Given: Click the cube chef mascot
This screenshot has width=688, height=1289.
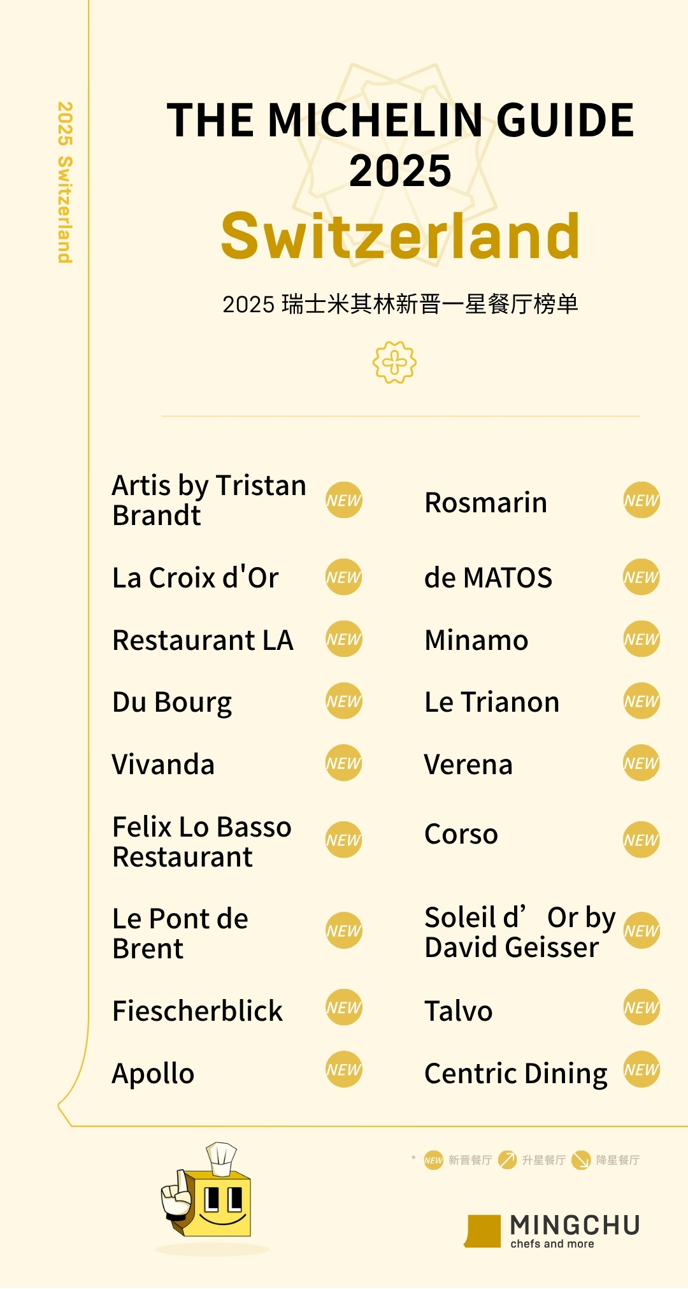Looking at the screenshot, I should 209,1193.
